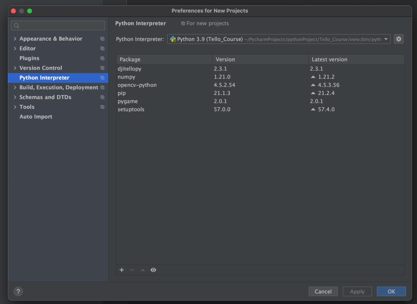Image resolution: width=417 pixels, height=304 pixels.
Task: Click the For new projects label
Action: point(208,23)
